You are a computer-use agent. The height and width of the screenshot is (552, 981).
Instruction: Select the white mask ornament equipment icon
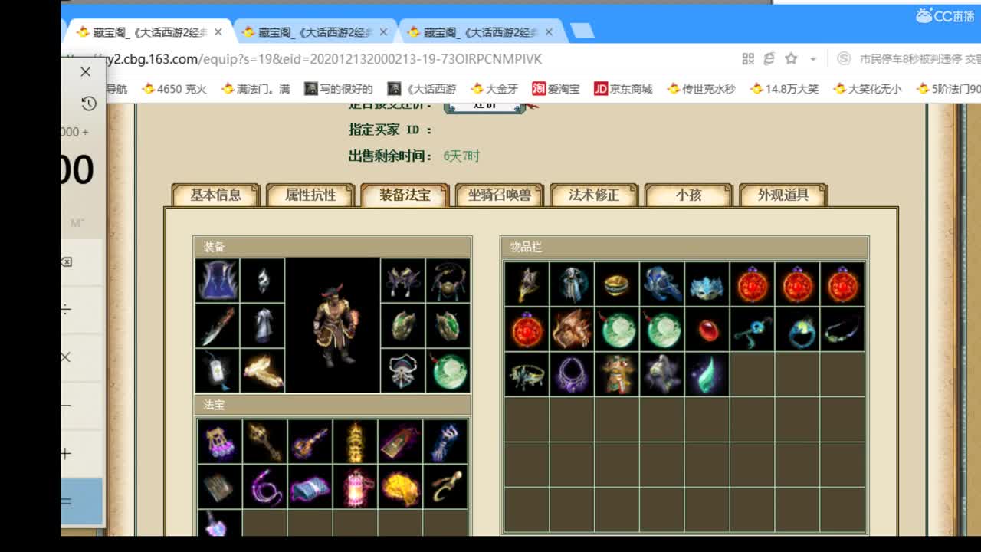tap(403, 371)
